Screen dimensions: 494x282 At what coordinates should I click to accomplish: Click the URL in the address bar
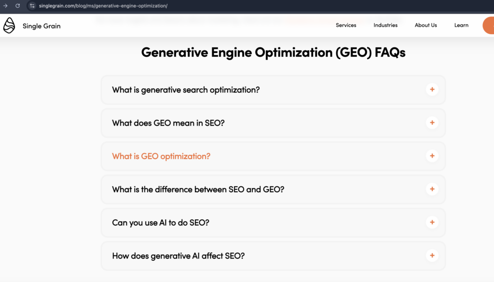point(103,6)
